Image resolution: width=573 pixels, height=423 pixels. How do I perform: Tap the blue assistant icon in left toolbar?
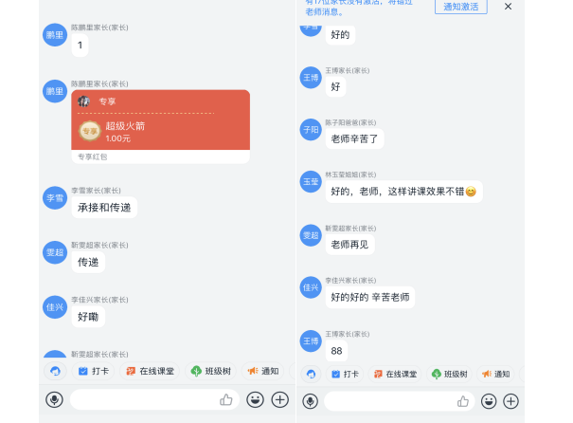pyautogui.click(x=55, y=371)
